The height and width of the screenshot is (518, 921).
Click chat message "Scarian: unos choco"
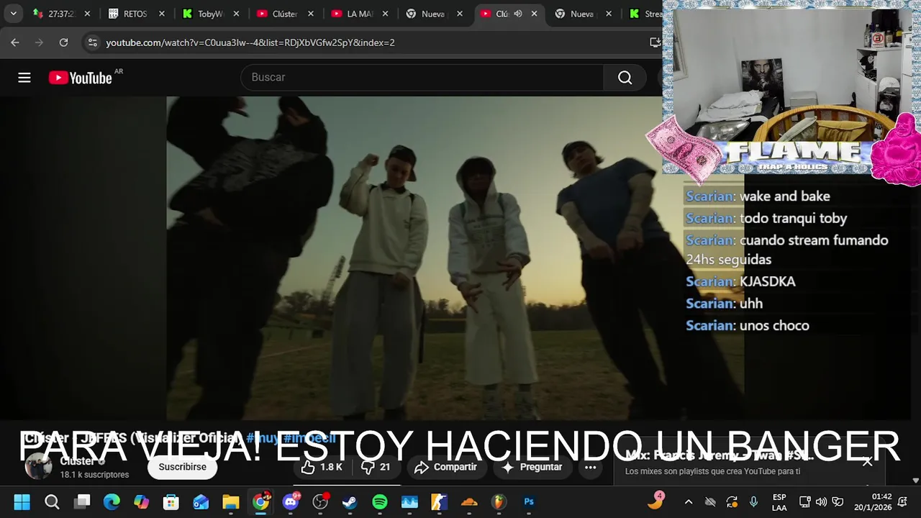pos(748,325)
